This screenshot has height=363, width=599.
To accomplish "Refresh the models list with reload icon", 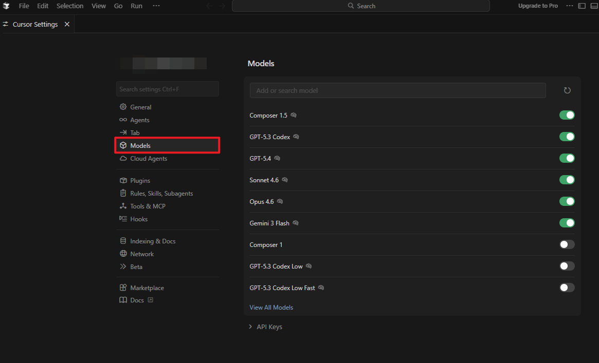I will click(x=567, y=90).
